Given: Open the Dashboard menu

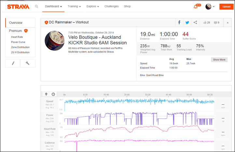Looking at the screenshot, I should (x=53, y=6).
